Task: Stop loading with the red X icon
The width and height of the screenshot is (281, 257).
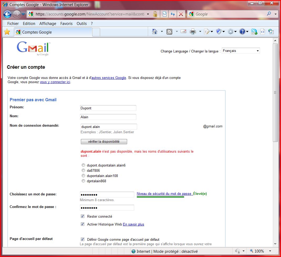Action: 181,14
